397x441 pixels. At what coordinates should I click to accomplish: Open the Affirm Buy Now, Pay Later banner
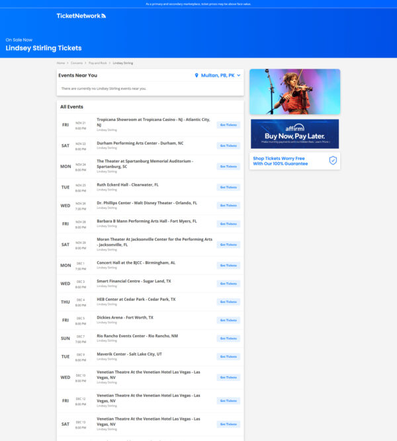click(295, 134)
